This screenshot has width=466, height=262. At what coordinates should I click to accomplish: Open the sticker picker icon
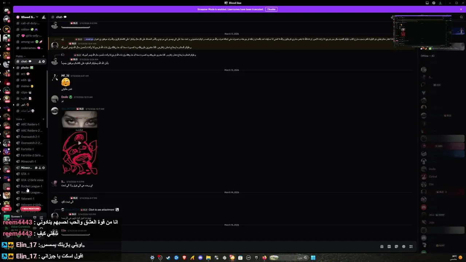(396, 247)
